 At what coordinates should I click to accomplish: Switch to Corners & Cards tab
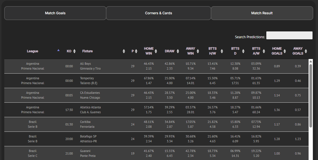click(x=159, y=13)
